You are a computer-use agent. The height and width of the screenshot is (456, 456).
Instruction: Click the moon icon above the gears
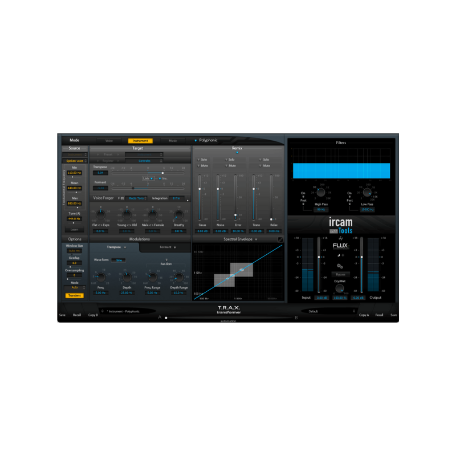coord(339,255)
